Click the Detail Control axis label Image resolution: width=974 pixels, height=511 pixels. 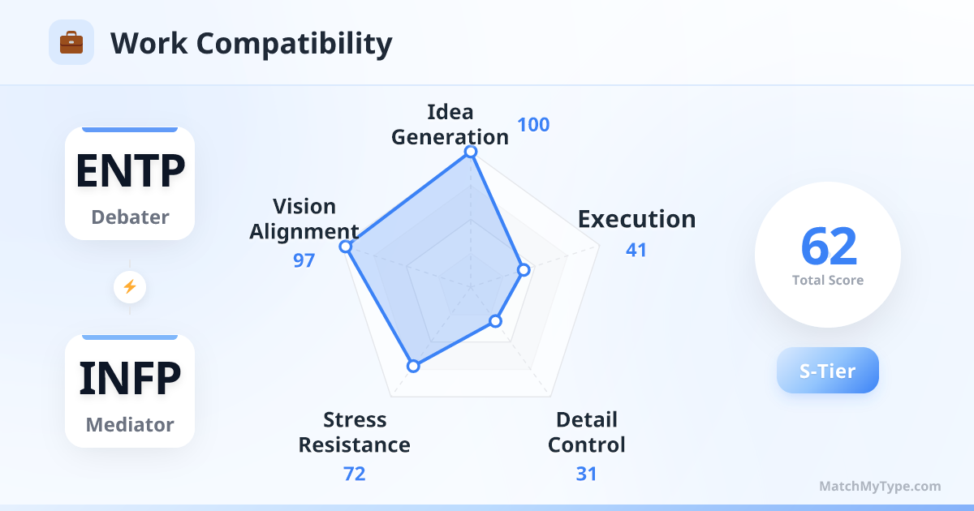(x=587, y=432)
